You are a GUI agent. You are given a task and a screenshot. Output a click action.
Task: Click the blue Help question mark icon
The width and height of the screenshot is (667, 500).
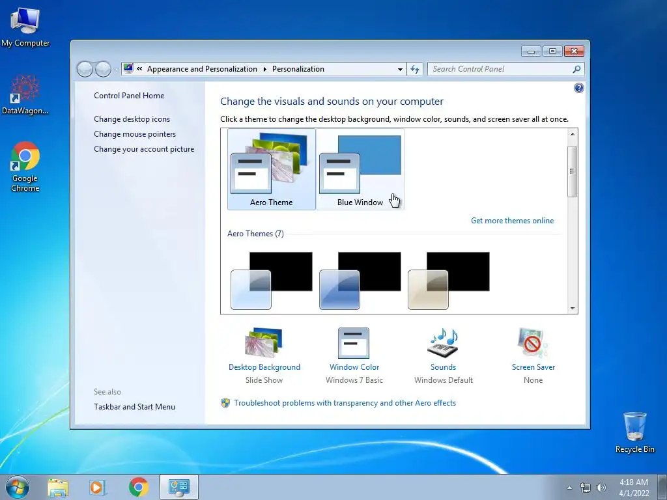click(578, 88)
